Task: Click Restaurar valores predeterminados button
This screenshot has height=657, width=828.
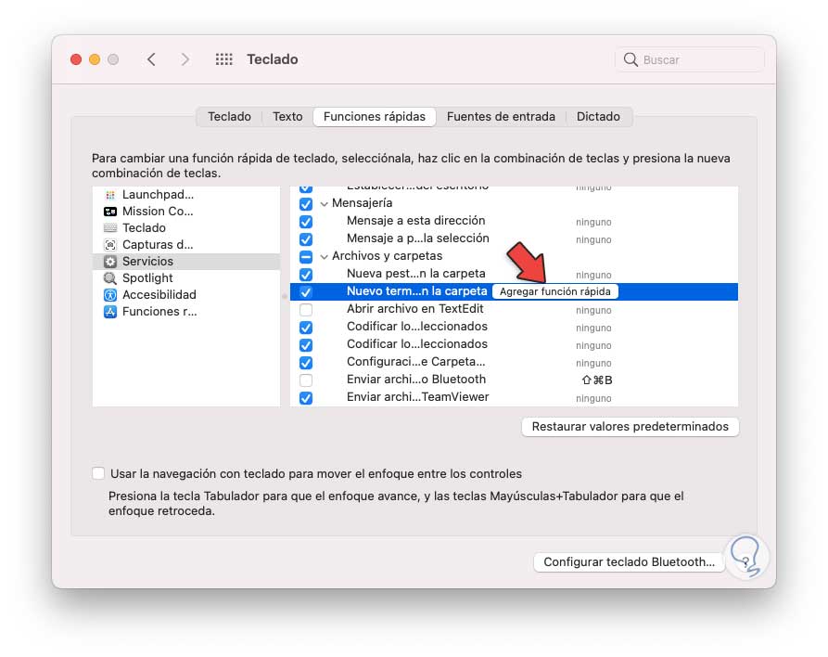Action: [x=631, y=427]
